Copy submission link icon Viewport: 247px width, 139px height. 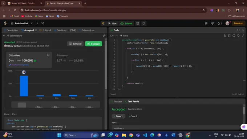tap(104, 36)
